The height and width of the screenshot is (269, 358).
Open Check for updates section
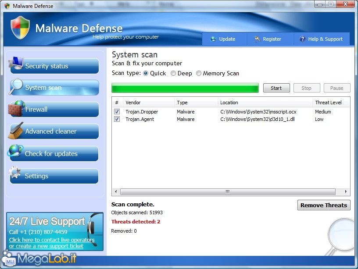pos(54,154)
